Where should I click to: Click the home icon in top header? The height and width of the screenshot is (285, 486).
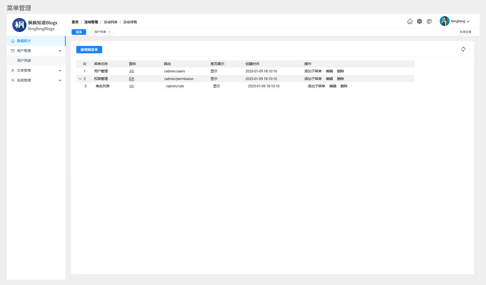[410, 22]
